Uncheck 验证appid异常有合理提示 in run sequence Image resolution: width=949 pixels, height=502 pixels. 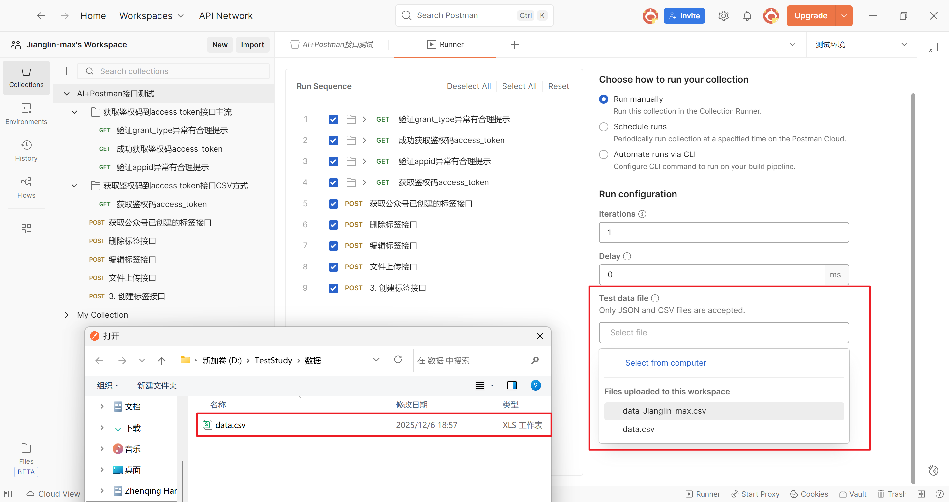[x=333, y=161]
